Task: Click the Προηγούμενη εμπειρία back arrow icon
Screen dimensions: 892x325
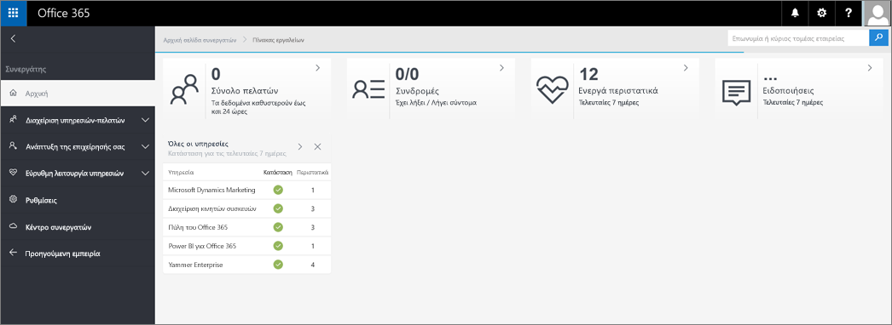Action: (14, 253)
